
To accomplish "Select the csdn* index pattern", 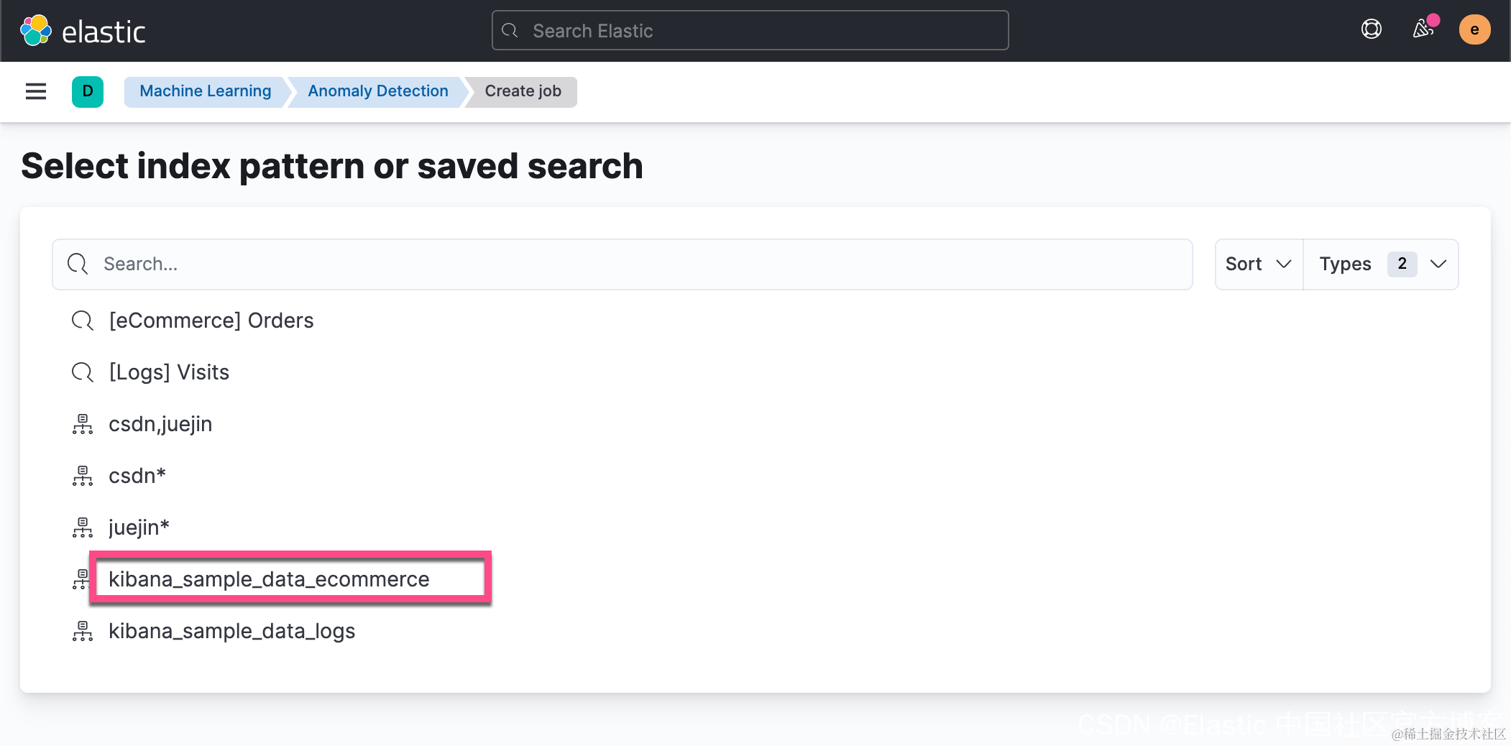I will (137, 476).
